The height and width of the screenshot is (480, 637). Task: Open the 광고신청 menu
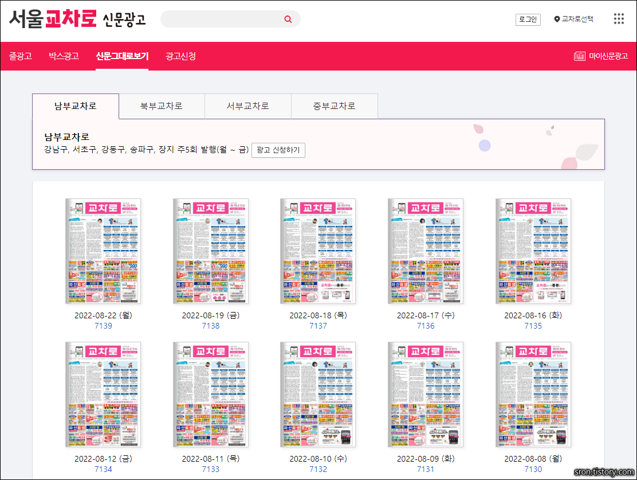coord(181,56)
